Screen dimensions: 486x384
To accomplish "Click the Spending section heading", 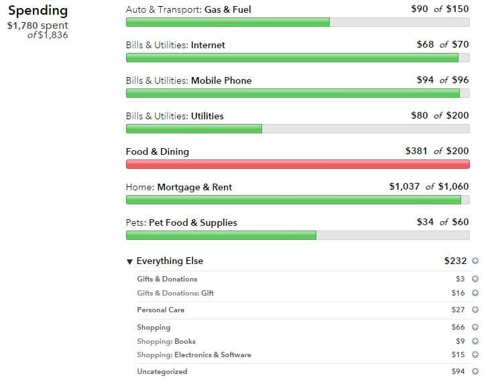I will coord(38,11).
